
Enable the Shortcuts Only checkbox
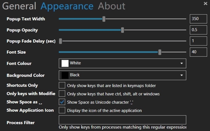[x=62, y=85]
